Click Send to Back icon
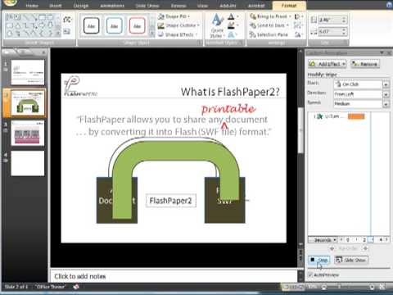The image size is (393, 295). 253,25
